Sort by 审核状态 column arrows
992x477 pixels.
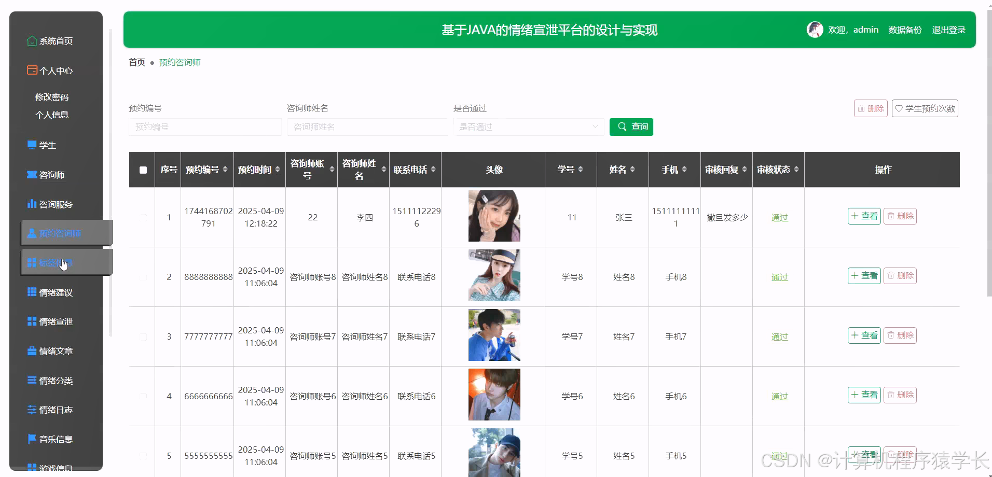pos(796,170)
